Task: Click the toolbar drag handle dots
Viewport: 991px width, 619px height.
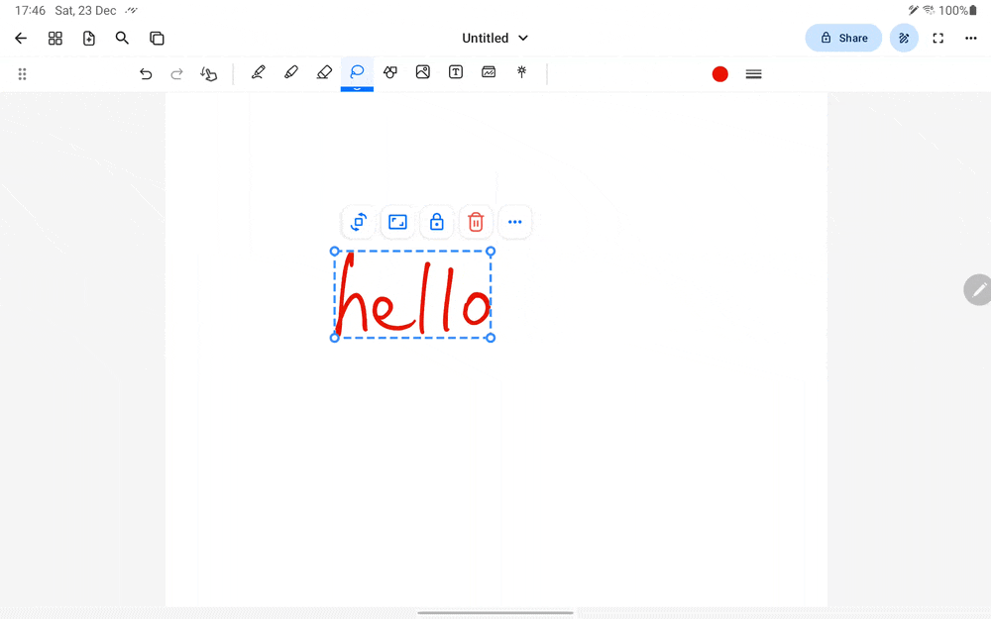Action: click(22, 74)
